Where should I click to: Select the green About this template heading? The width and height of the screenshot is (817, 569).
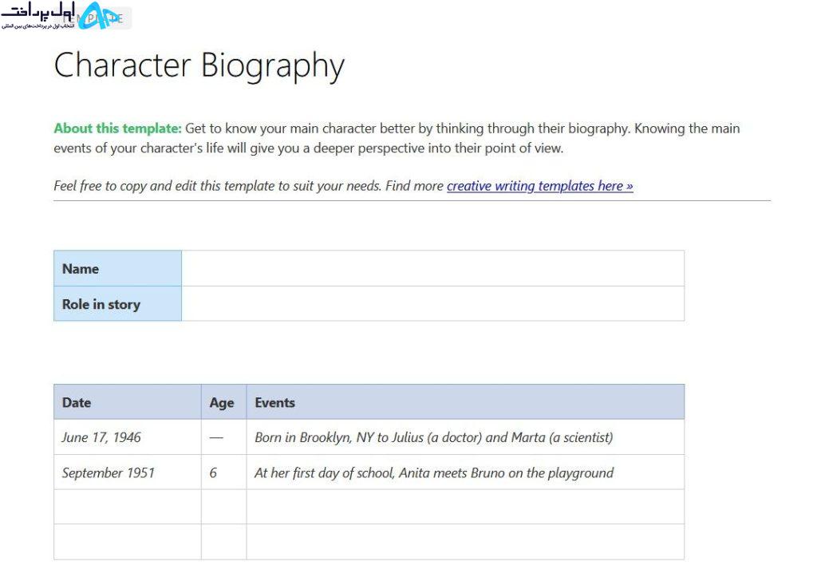point(118,128)
